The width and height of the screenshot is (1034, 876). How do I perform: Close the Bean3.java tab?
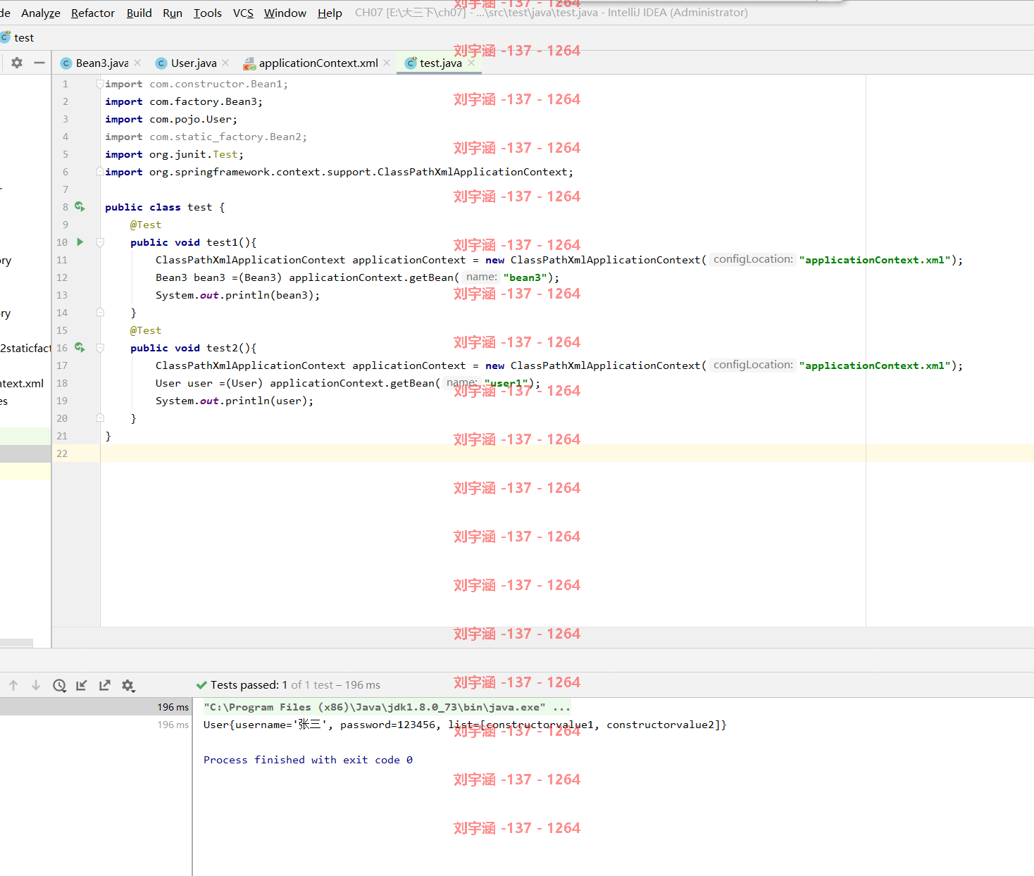coord(137,63)
